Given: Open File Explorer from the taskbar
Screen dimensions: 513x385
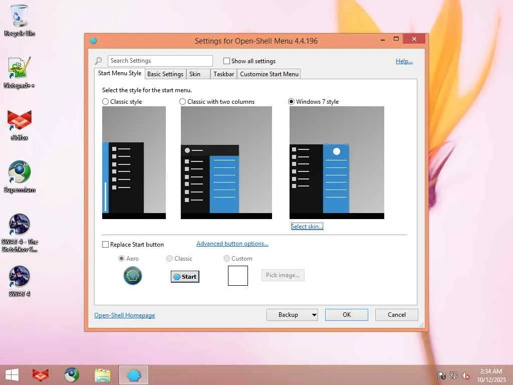Looking at the screenshot, I should click(103, 375).
